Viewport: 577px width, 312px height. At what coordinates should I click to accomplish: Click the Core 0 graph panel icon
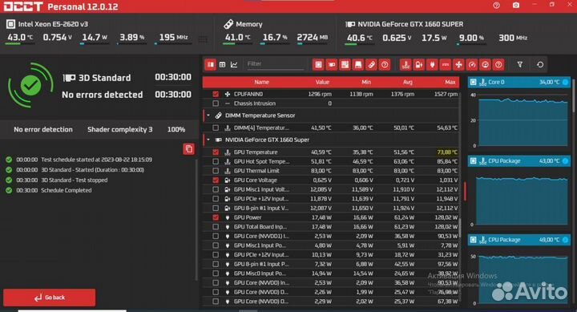474,82
